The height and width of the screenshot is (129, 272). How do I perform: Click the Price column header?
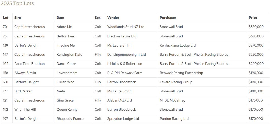[253, 18]
